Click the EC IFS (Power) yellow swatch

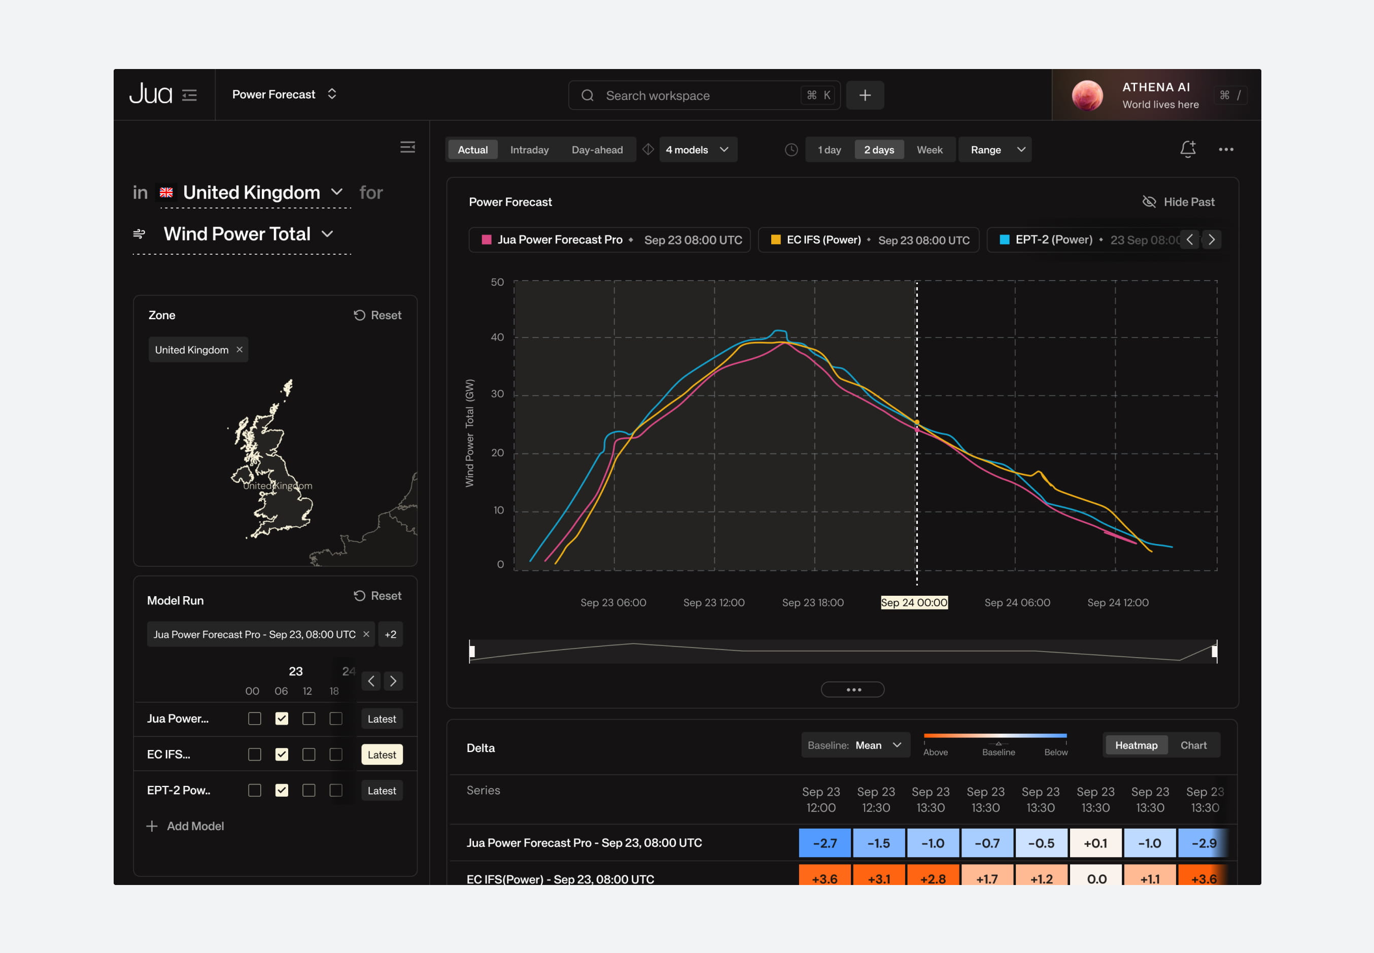[776, 240]
